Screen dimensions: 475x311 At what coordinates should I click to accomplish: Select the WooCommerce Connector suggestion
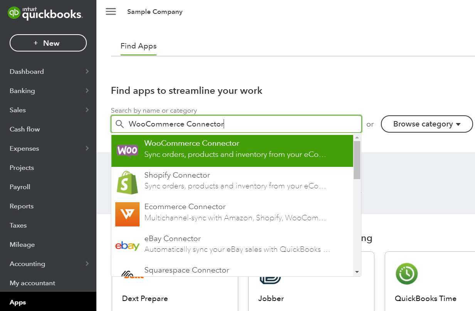tap(232, 151)
